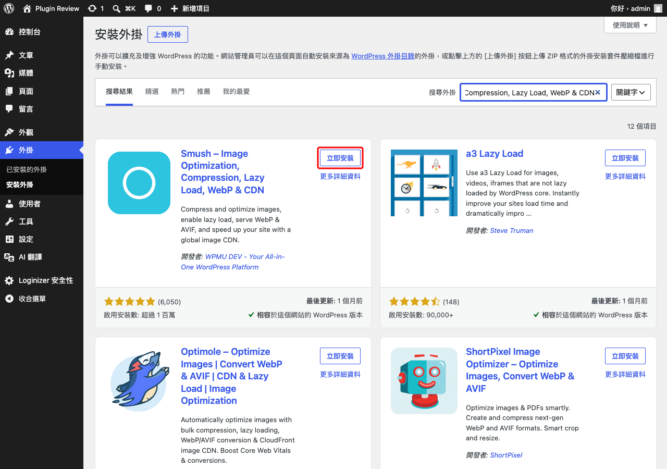This screenshot has height=469, width=667.
Task: Expand the 使用說明 help panel
Action: point(630,25)
